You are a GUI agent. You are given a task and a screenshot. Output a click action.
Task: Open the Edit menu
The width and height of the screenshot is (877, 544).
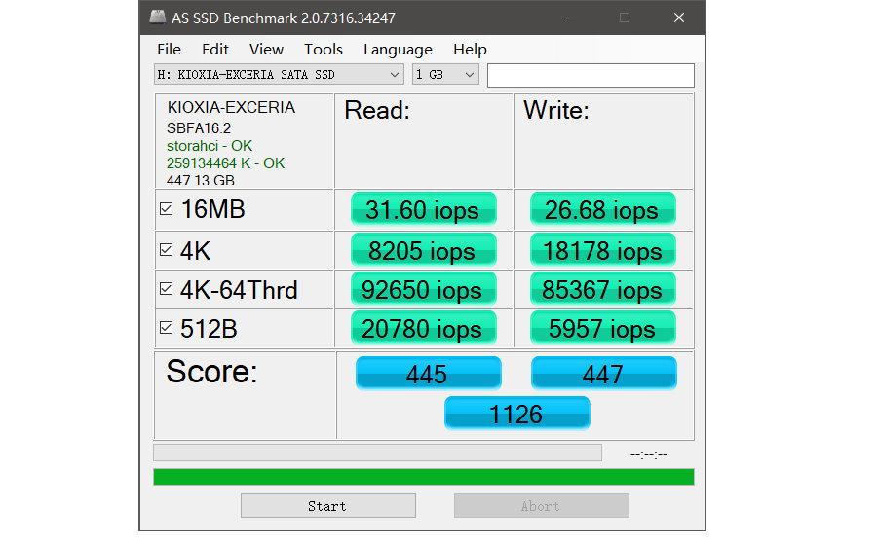point(214,50)
